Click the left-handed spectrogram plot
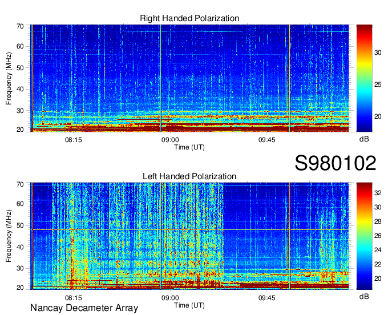The image size is (388, 315). pos(189,236)
